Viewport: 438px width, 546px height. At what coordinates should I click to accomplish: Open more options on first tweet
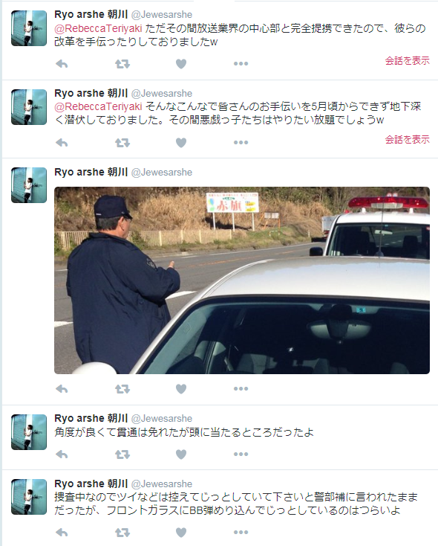[241, 64]
